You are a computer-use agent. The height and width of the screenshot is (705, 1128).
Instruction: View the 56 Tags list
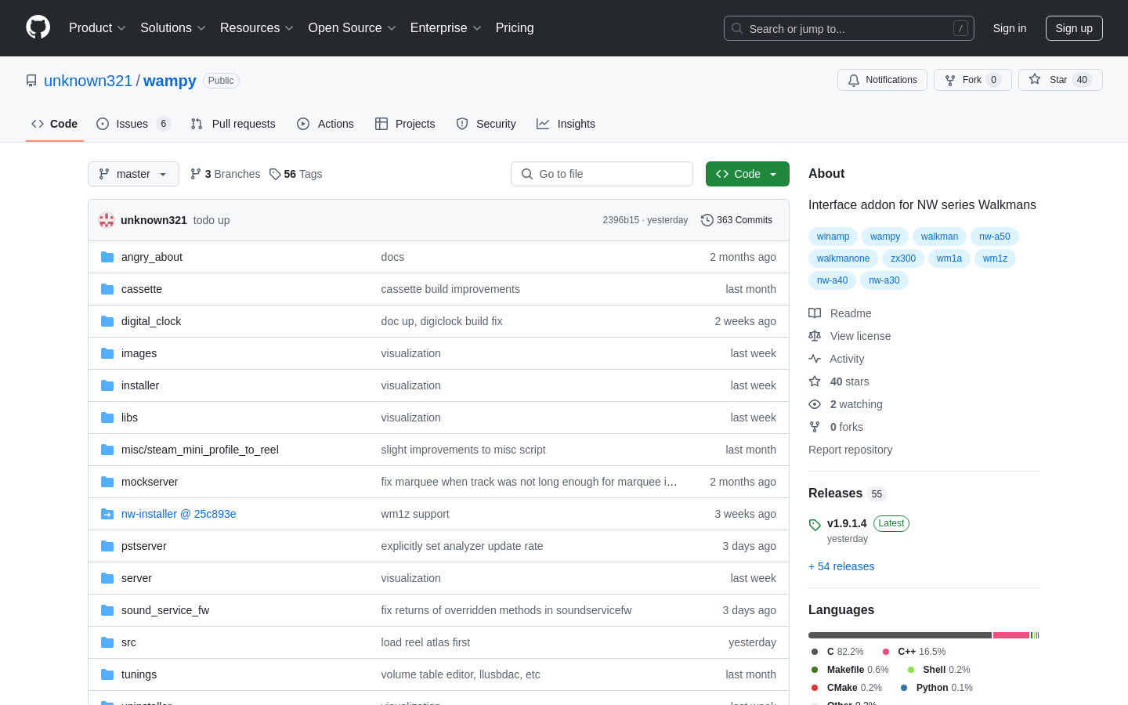(x=295, y=174)
